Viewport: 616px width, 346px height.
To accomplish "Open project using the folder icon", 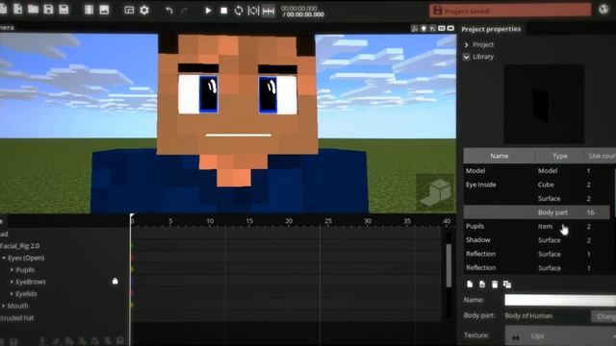I will (x=33, y=10).
